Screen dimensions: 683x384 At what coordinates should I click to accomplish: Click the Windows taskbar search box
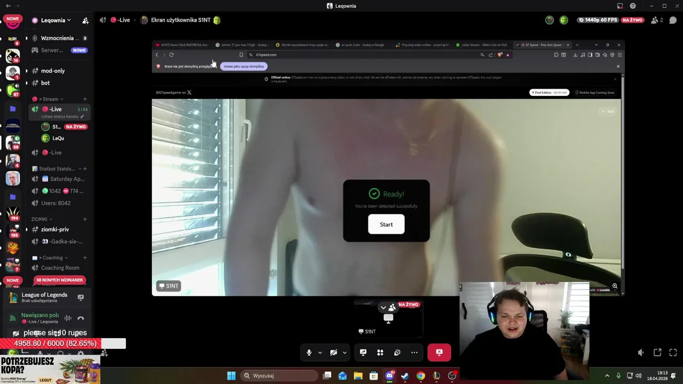click(x=279, y=376)
